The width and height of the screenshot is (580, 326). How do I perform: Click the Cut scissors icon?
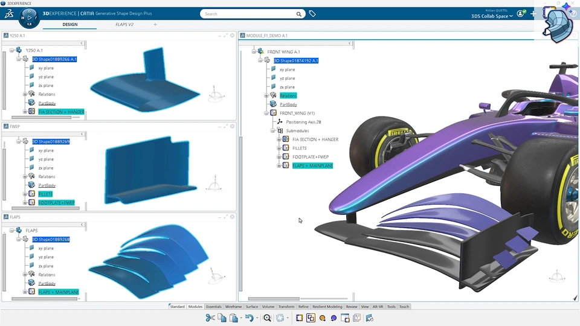point(210,318)
